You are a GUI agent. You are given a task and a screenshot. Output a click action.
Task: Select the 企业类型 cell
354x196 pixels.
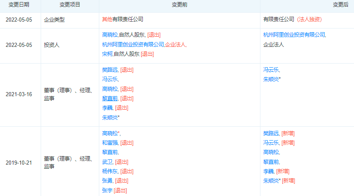click(54, 19)
